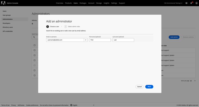
Task: Open the items per page dropdown
Action: (x=193, y=81)
